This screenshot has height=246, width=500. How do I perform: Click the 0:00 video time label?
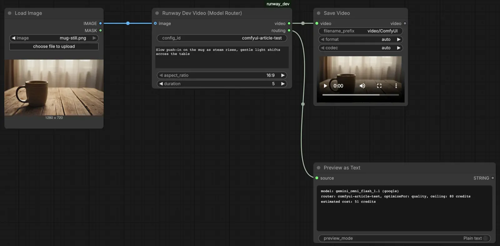[338, 86]
